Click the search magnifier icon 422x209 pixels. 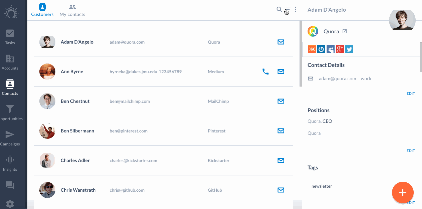tap(280, 9)
